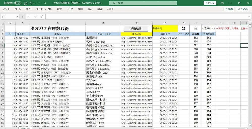Open Customize Quick Access Toolbar dropdown
The width and height of the screenshot is (252, 129).
[x=45, y=3]
